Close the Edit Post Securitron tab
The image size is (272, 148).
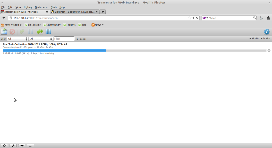click(97, 12)
